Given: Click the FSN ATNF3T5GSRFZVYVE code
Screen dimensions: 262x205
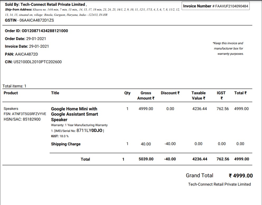Looking at the screenshot, I should [x=25, y=114].
